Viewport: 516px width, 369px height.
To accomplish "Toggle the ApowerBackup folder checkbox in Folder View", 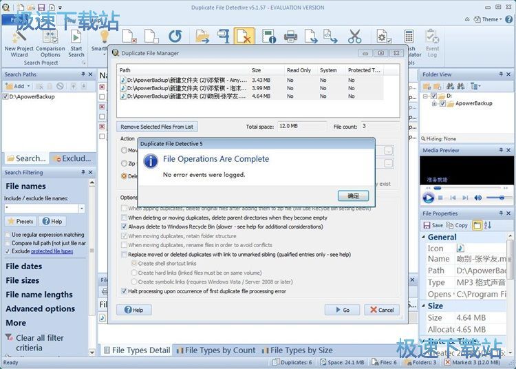I will pyautogui.click(x=442, y=103).
